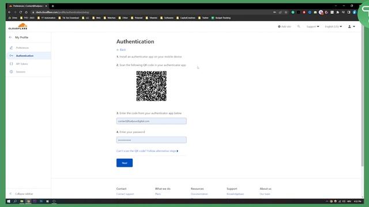The width and height of the screenshot is (369, 207).
Task: Open Tik Tok Download bookmark folder
Action: (69, 18)
